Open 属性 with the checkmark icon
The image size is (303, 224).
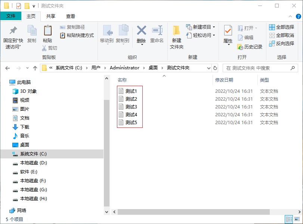[x=228, y=31]
